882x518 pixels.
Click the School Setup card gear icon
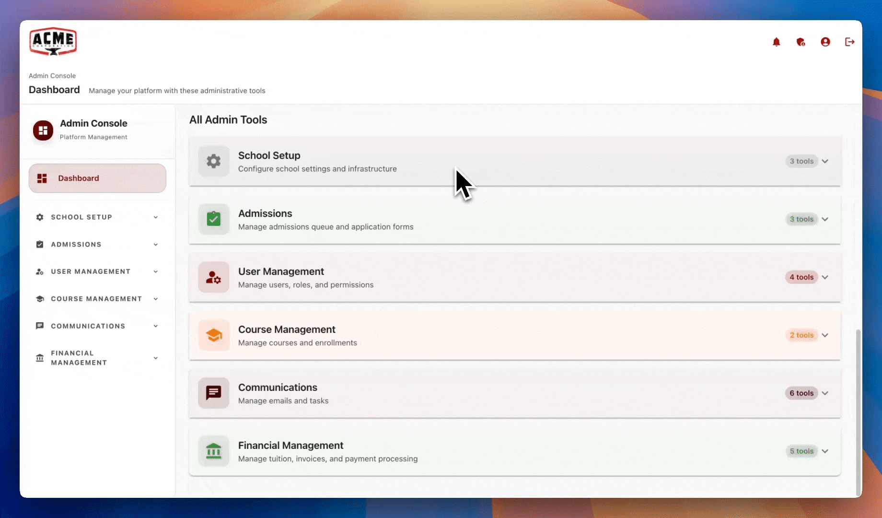[x=214, y=161]
